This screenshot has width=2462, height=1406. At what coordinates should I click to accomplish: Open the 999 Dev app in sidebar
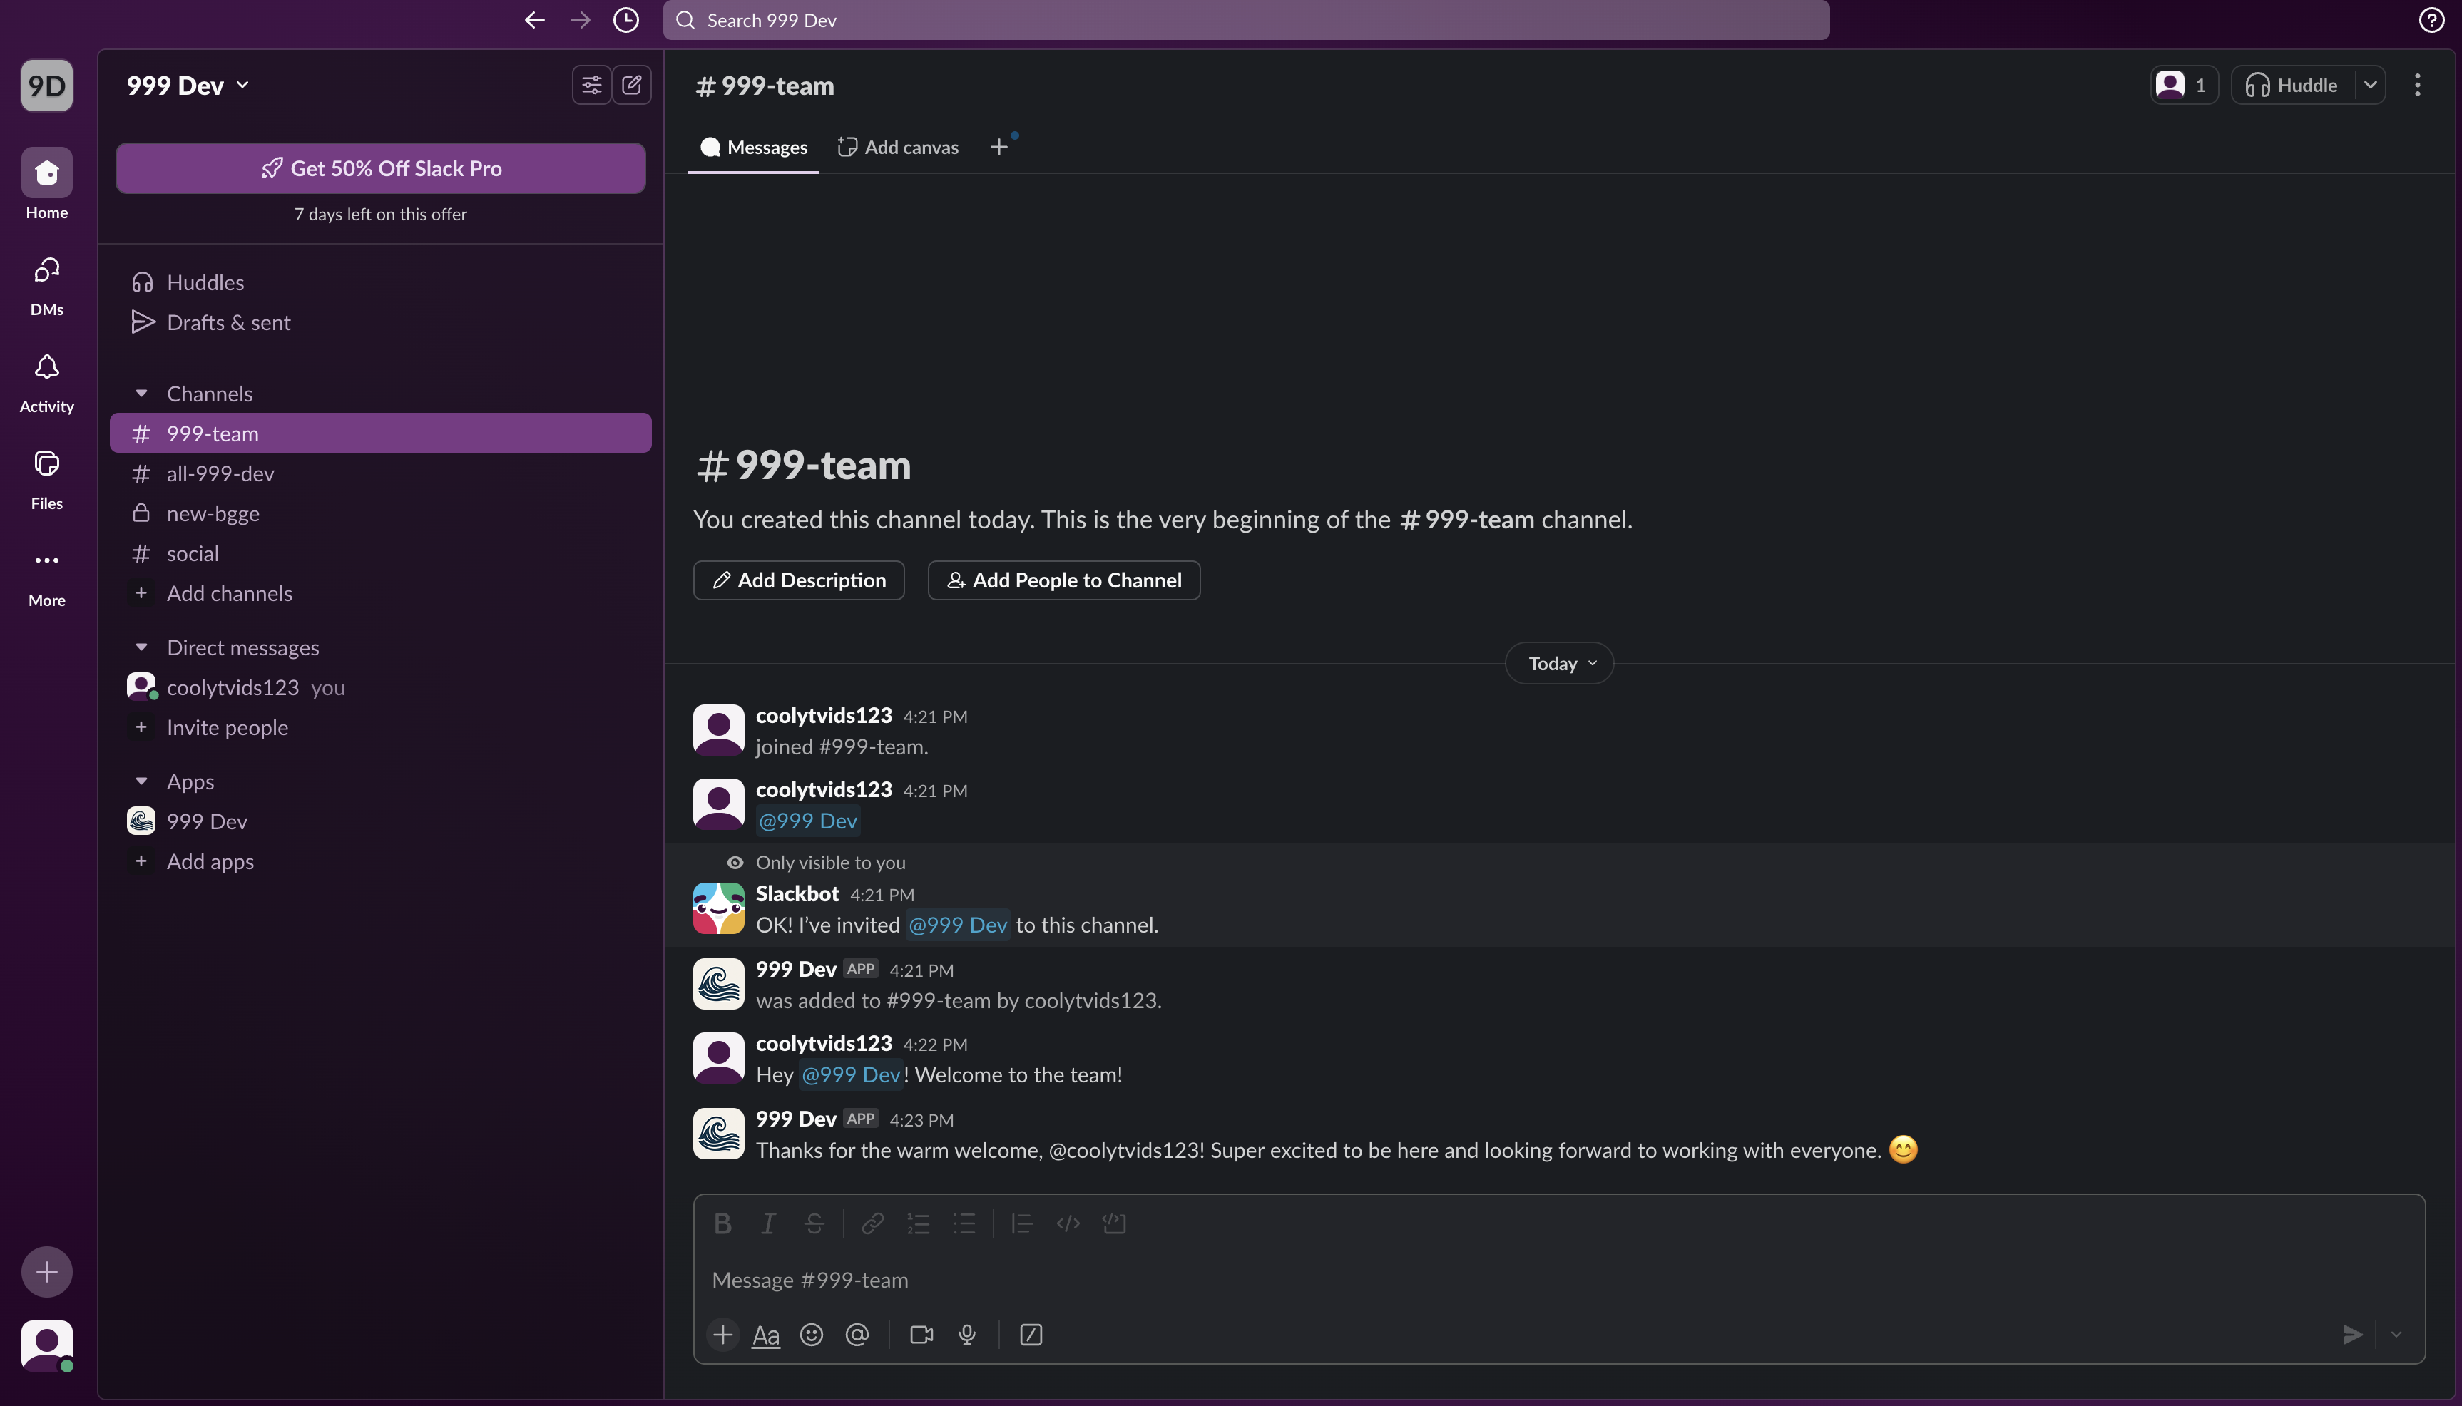(381, 822)
